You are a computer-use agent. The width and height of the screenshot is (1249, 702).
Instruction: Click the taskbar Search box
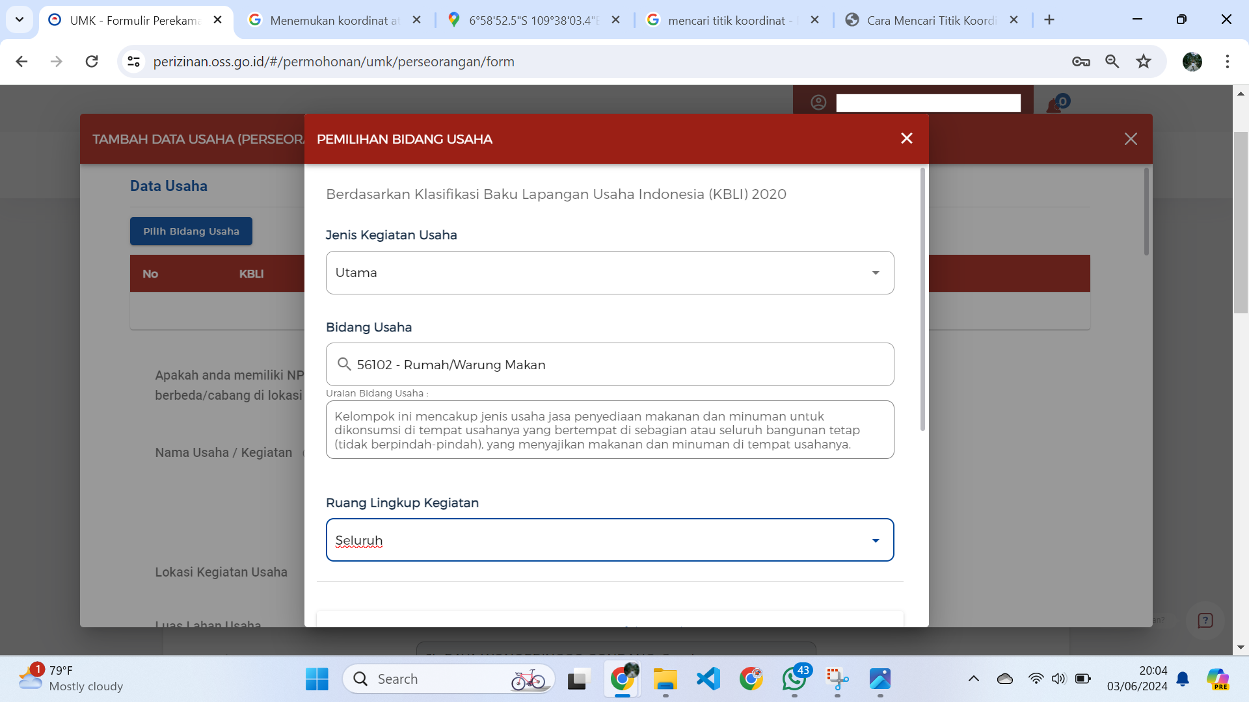click(x=449, y=679)
